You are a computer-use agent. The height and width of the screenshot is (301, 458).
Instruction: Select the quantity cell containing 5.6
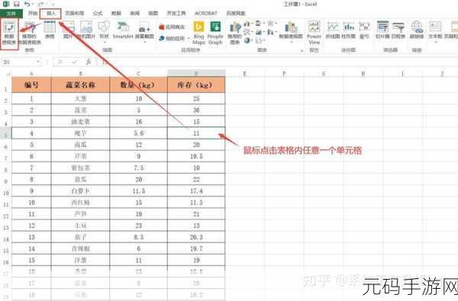click(x=138, y=133)
